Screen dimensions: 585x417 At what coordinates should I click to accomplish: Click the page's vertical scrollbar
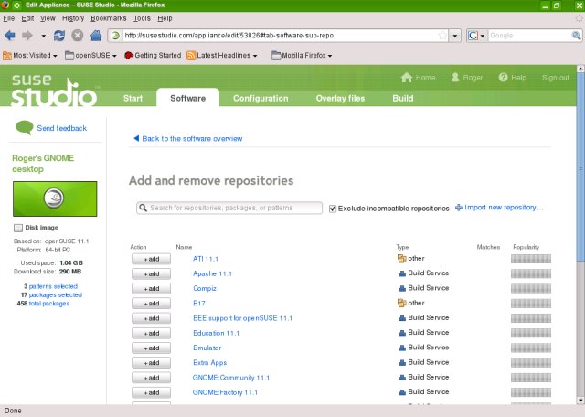(579, 229)
